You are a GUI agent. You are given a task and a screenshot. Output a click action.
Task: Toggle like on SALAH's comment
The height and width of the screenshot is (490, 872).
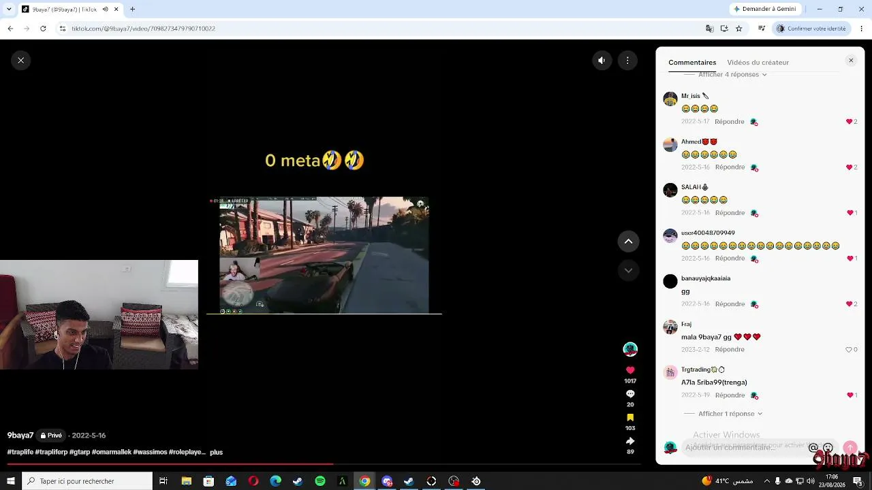(x=852, y=213)
